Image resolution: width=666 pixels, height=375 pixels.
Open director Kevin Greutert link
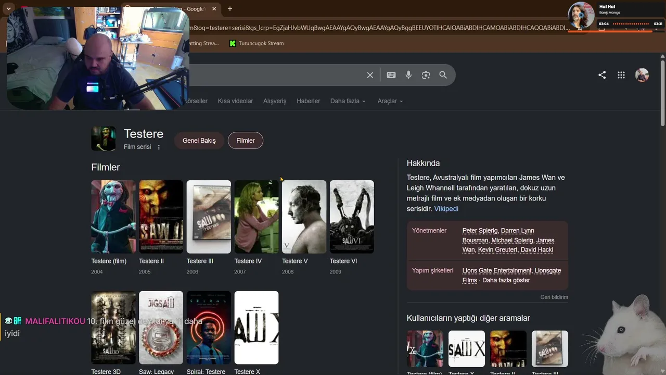pos(497,250)
